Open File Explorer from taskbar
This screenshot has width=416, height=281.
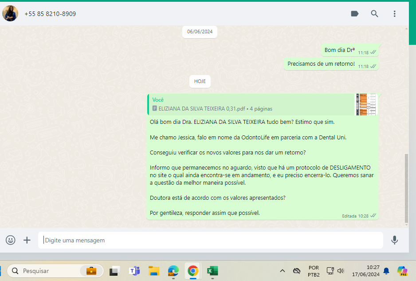pos(153,271)
